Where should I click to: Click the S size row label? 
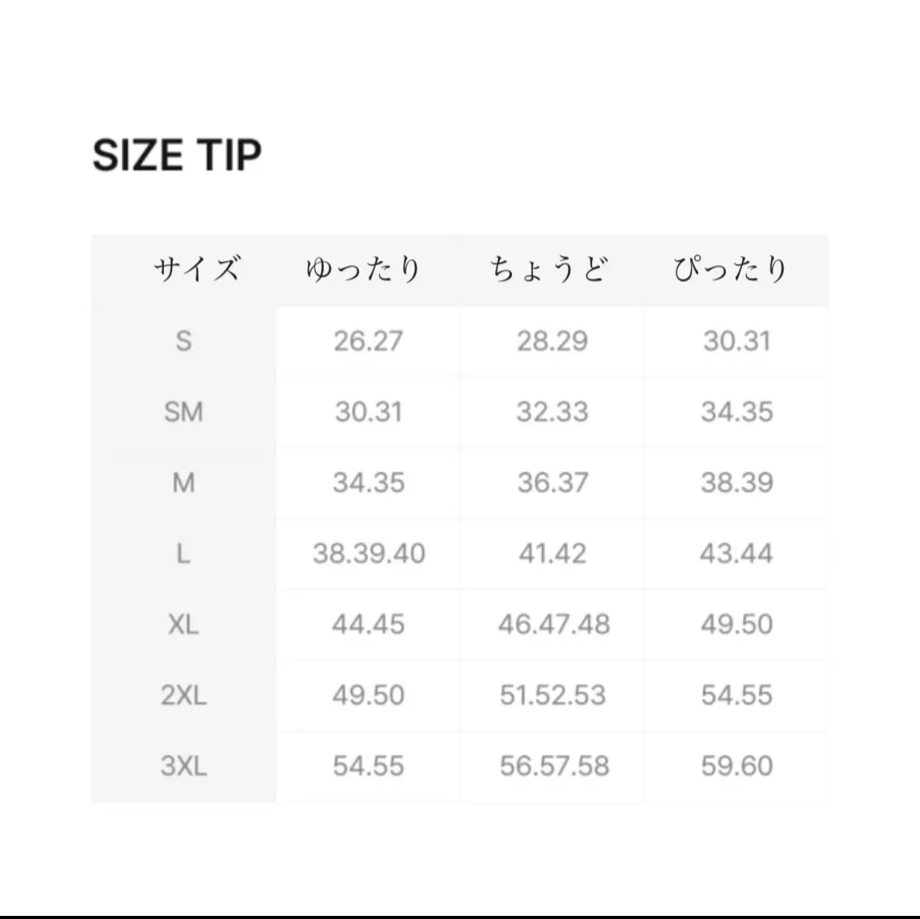coord(183,341)
